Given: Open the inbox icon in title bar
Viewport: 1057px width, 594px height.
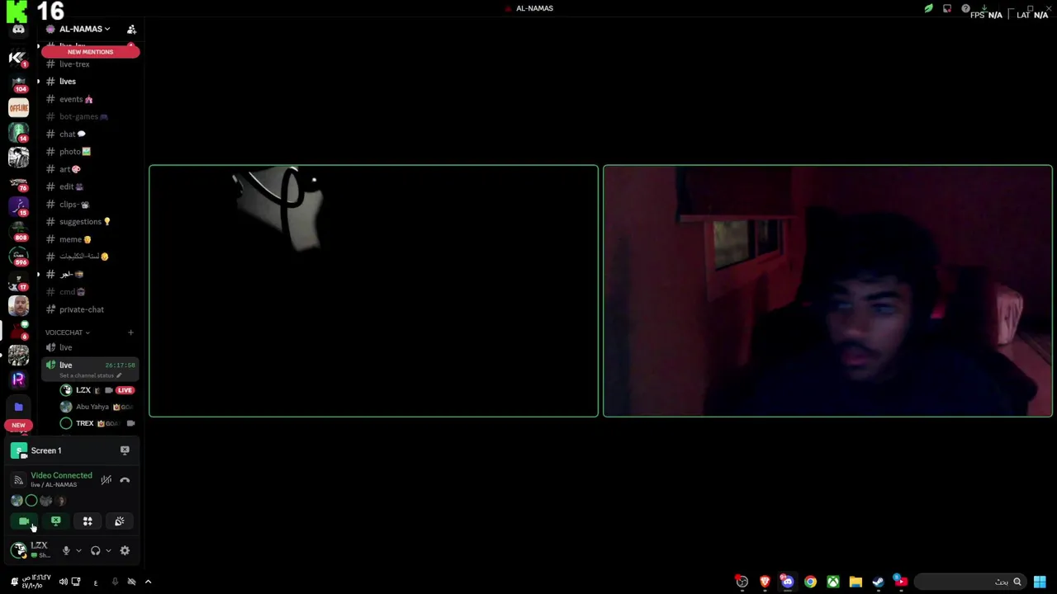Looking at the screenshot, I should [947, 8].
